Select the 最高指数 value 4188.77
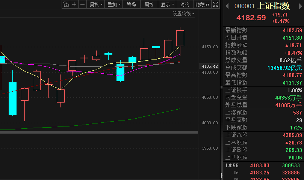Image resolution: width=304 pixels, height=180 pixels. tap(292, 75)
